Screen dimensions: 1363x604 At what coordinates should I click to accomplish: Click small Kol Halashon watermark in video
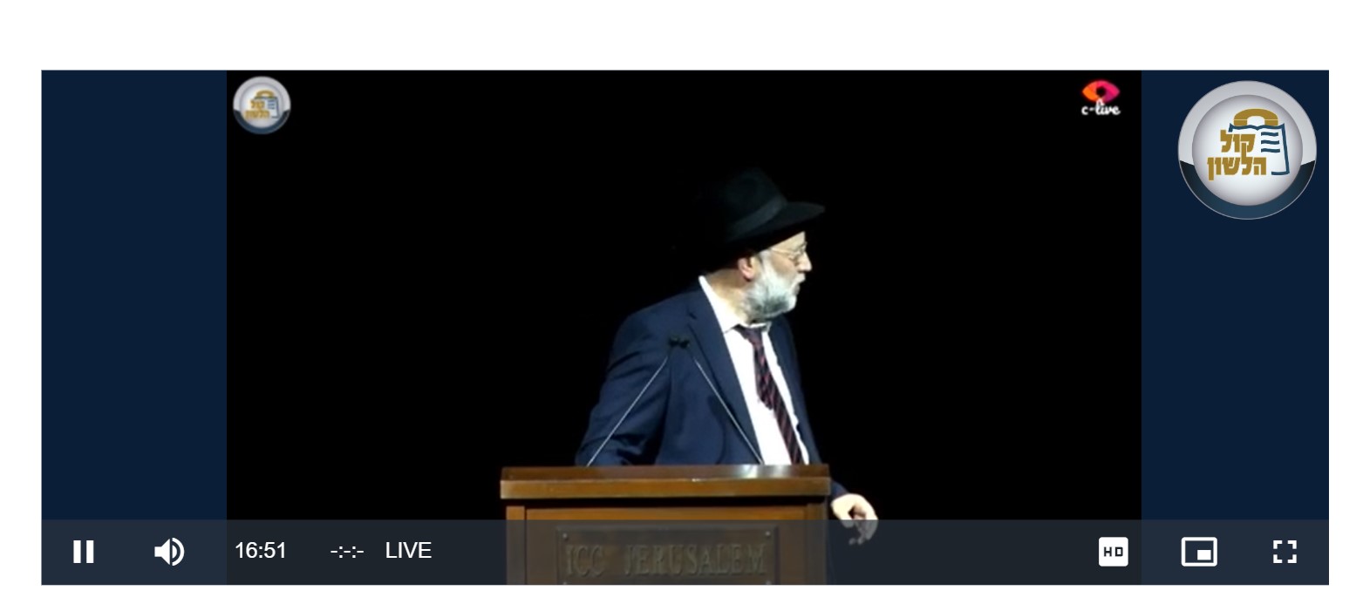(262, 105)
